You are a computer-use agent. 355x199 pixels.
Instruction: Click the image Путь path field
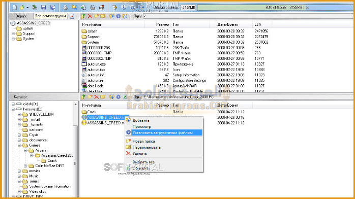tap(248, 16)
